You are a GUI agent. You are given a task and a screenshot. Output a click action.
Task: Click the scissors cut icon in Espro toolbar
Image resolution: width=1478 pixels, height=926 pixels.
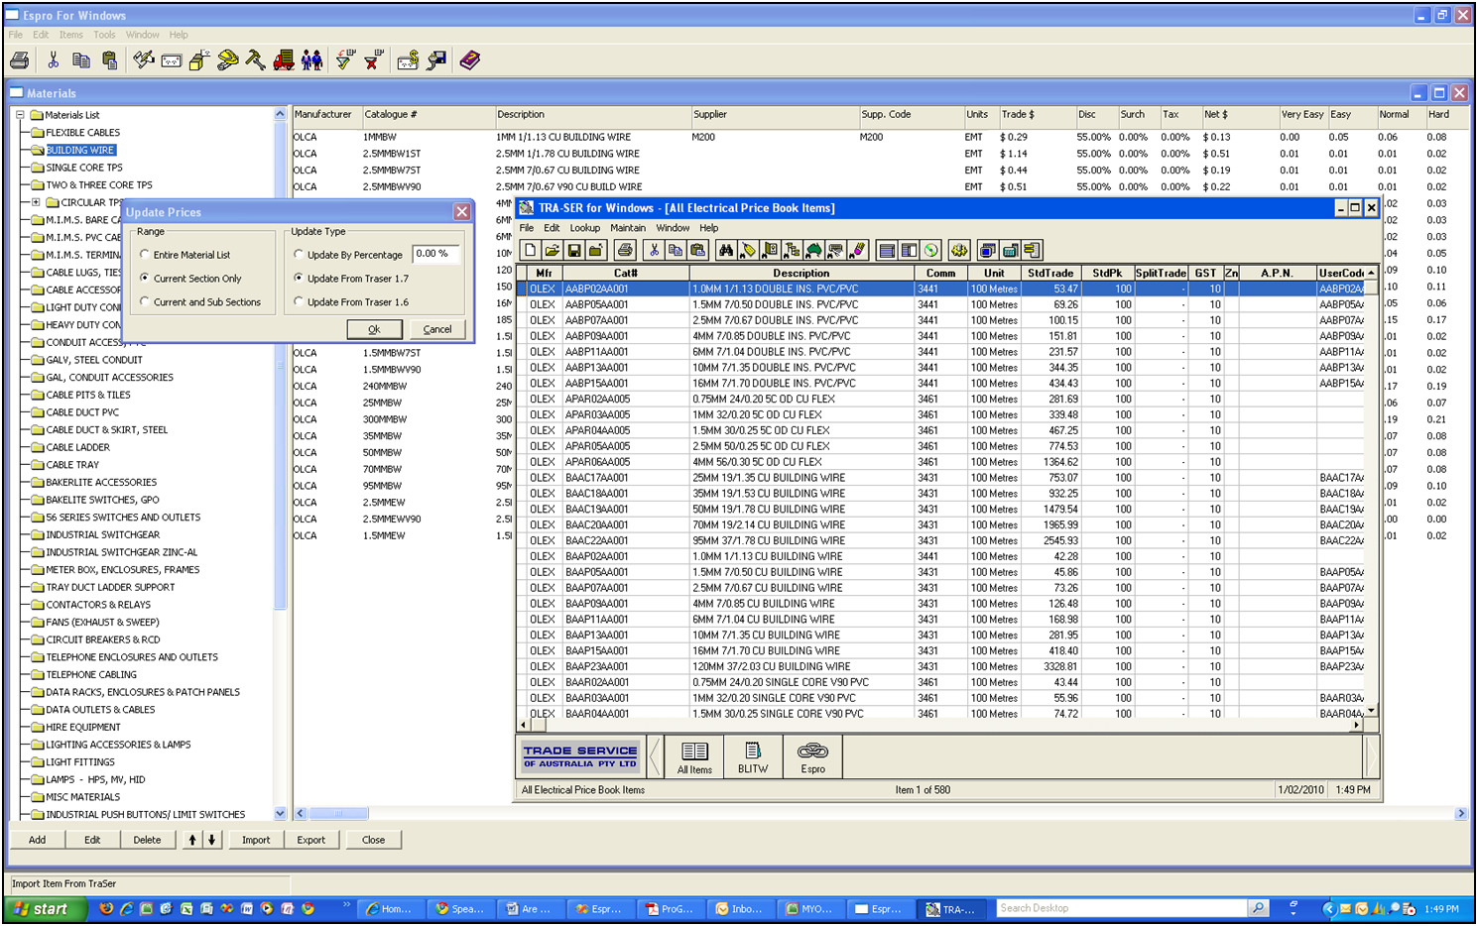(x=53, y=60)
